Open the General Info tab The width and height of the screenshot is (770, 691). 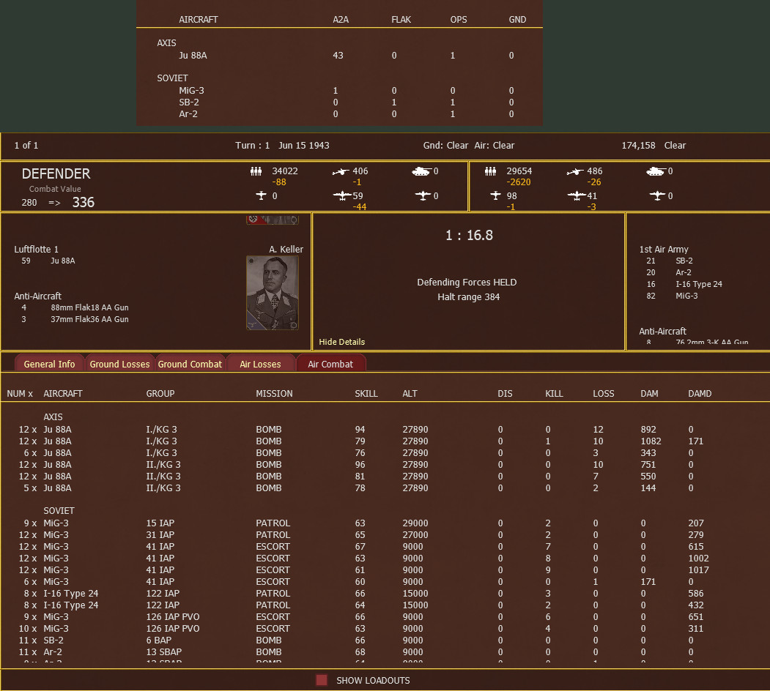pos(49,364)
